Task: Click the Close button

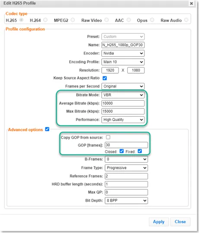Action: coord(180,222)
